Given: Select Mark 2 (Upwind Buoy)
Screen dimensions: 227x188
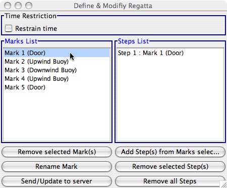Looking at the screenshot, I should coord(56,62).
